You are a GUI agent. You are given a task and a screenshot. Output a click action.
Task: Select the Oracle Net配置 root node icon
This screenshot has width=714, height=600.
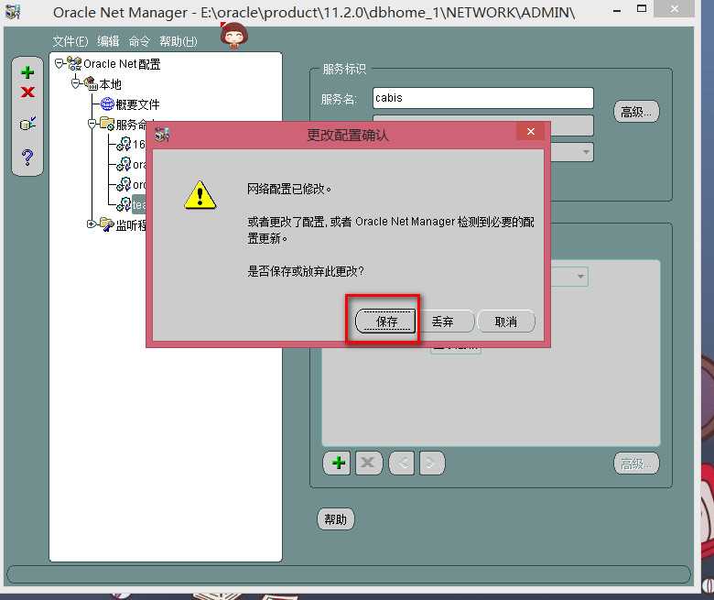[74, 63]
